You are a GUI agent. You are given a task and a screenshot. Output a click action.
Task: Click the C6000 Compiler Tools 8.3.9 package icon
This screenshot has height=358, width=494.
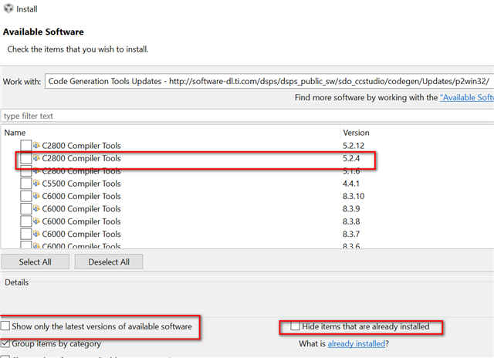click(36, 209)
